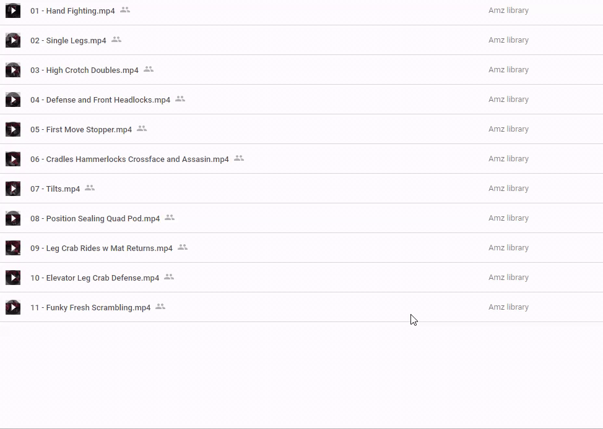
Task: Click the shared icon beside Funky Fresh Scrambling.mp4
Action: tap(160, 307)
